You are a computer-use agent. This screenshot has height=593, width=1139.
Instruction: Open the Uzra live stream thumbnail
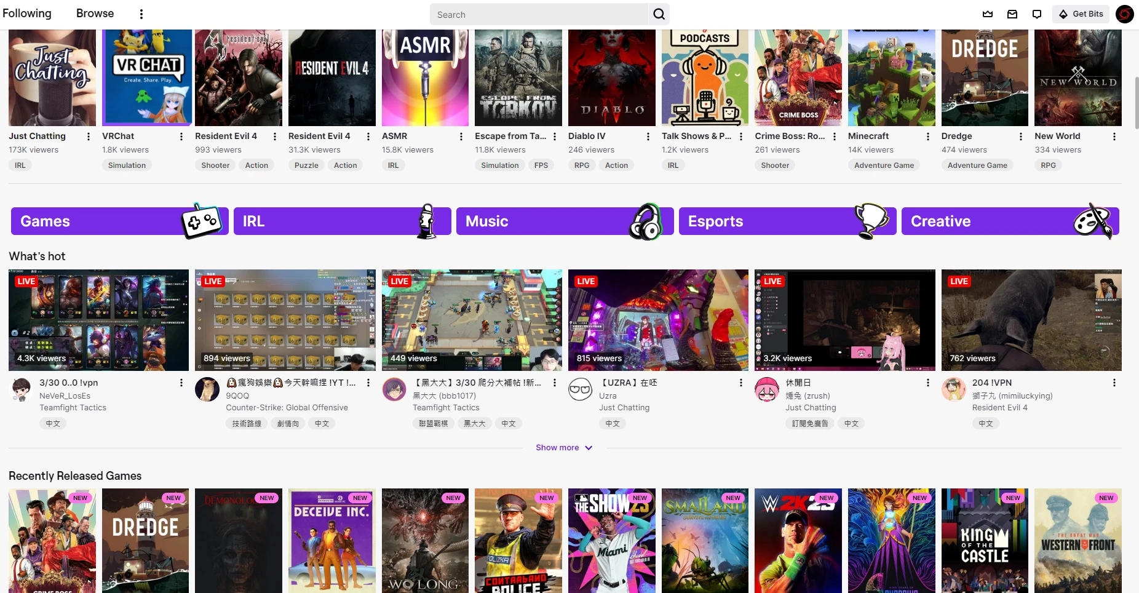click(658, 320)
